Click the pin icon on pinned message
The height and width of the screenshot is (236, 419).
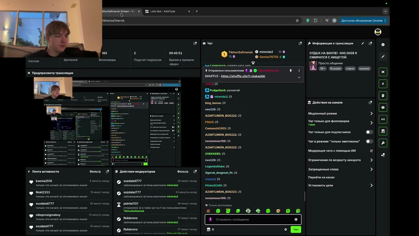click(x=290, y=70)
